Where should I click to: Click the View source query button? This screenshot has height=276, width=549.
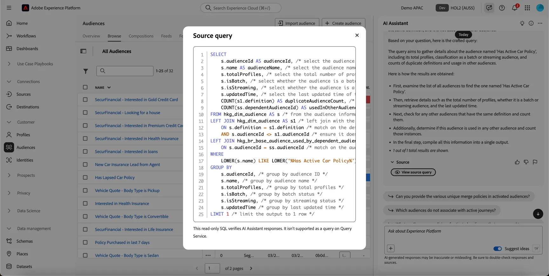tap(413, 172)
